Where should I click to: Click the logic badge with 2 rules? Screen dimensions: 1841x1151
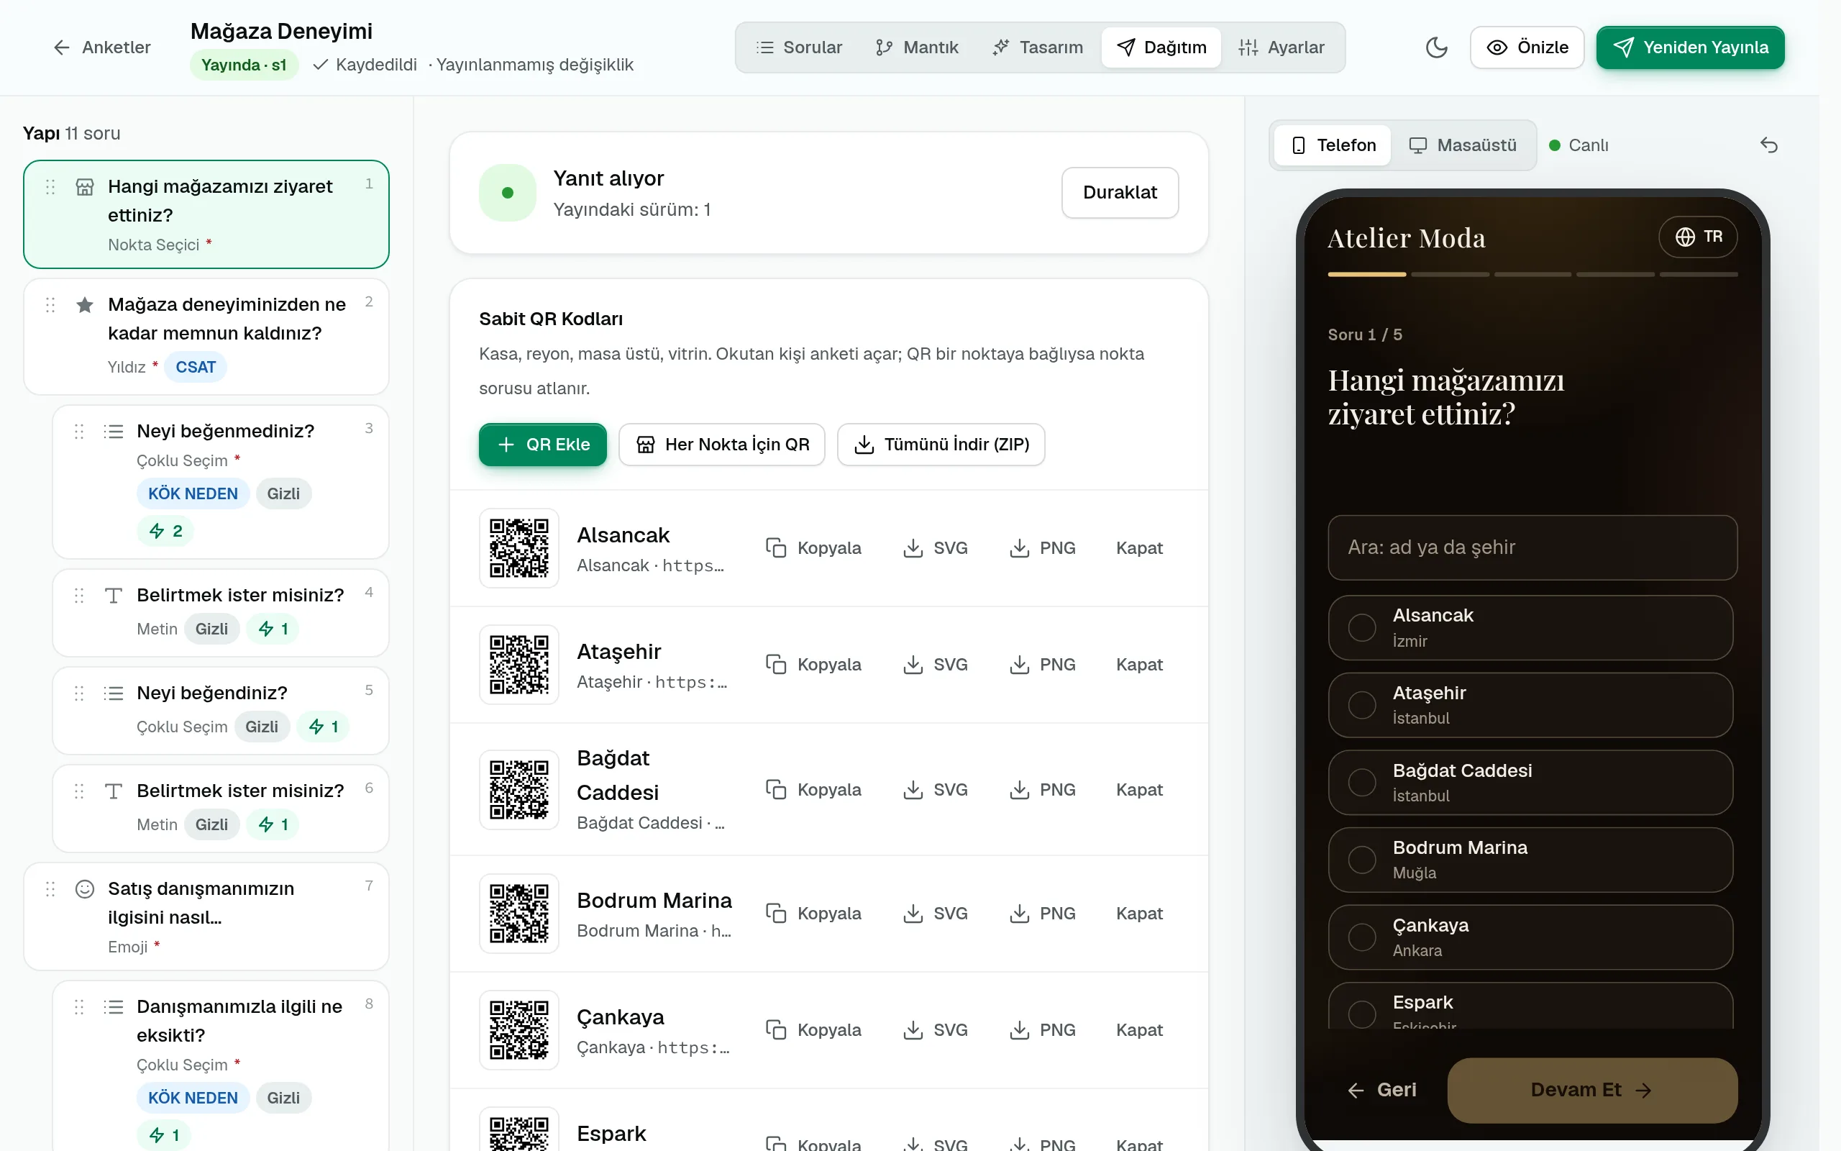pos(165,532)
